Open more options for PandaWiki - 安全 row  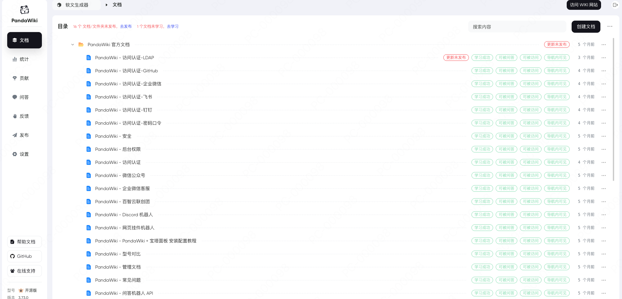pyautogui.click(x=604, y=136)
